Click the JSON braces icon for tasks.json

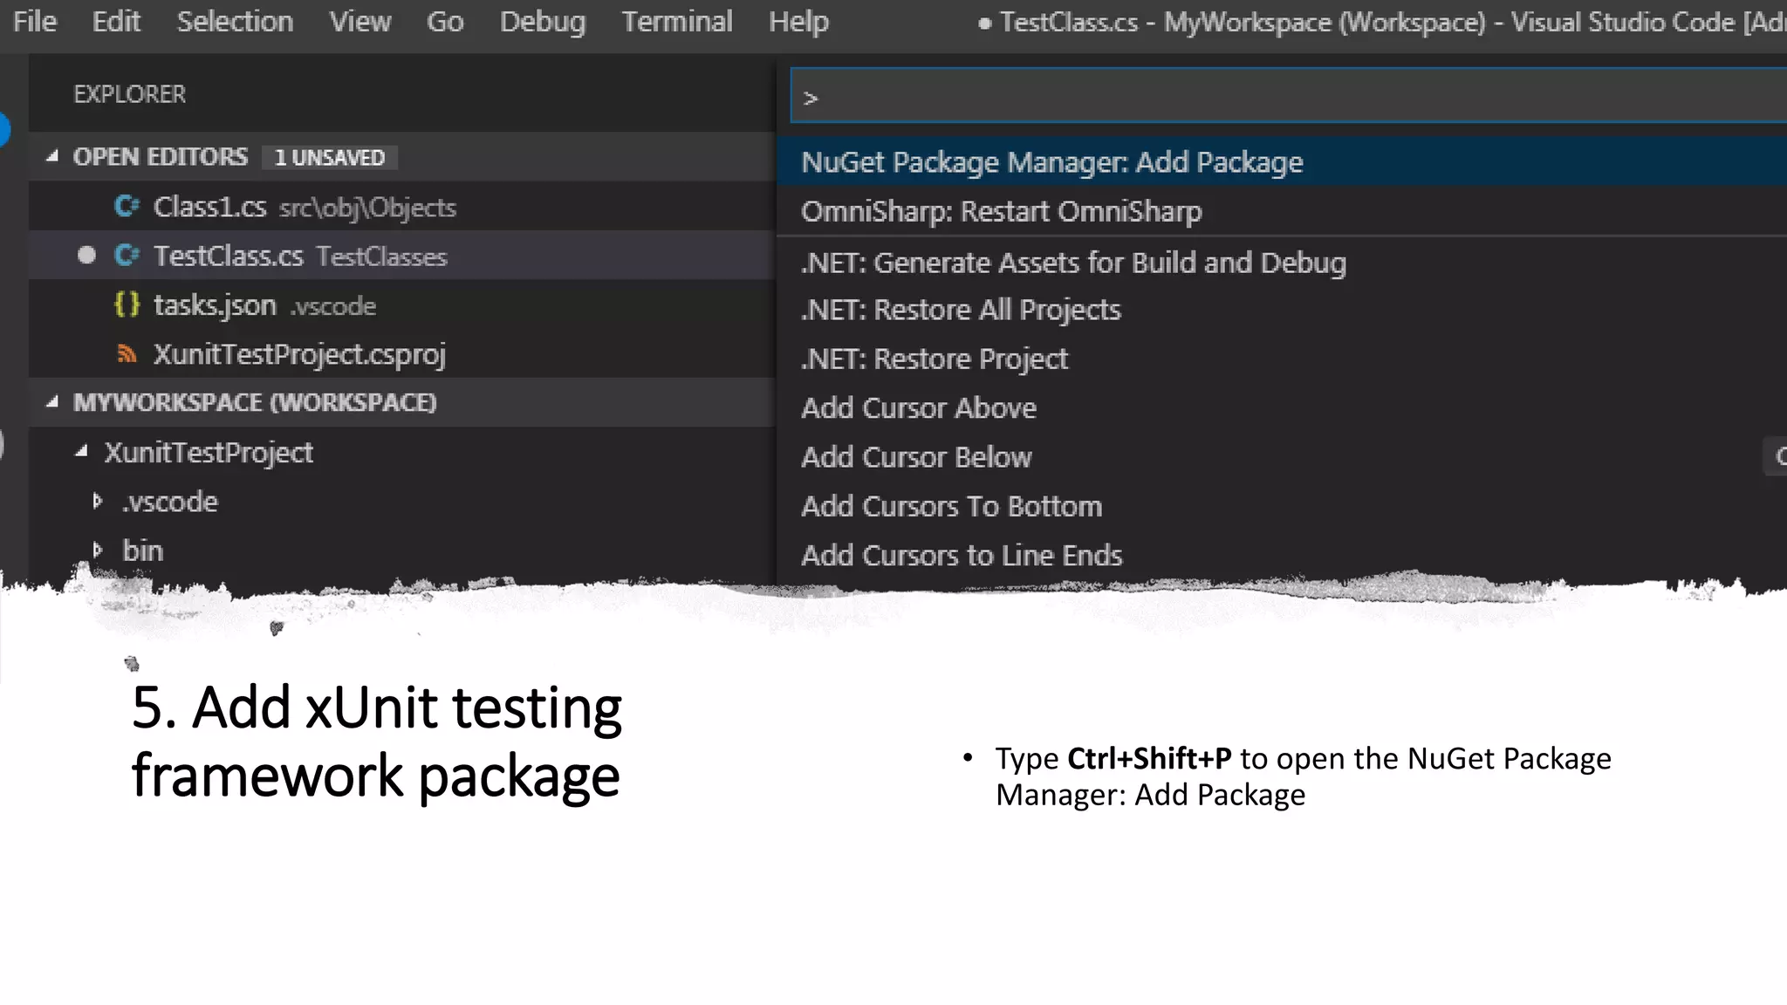click(127, 305)
